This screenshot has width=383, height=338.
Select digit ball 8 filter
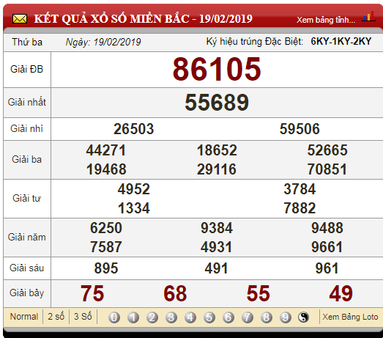(x=267, y=317)
